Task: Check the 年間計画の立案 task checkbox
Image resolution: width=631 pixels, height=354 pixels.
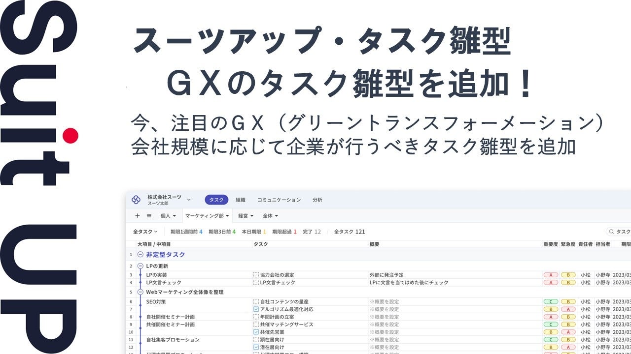Action: [256, 317]
